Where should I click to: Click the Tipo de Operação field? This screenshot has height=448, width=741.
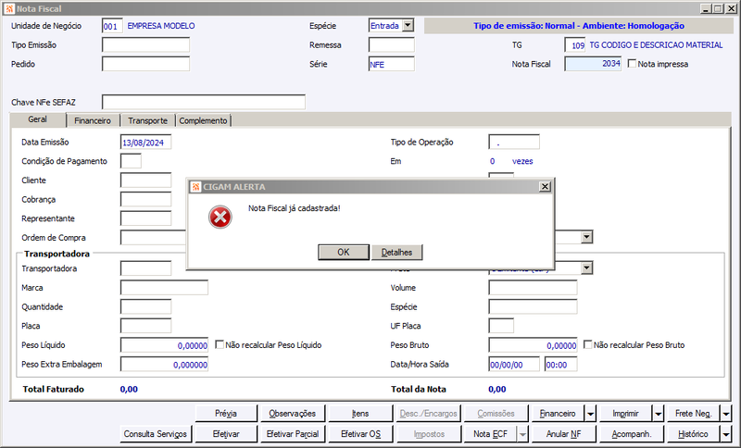coord(514,143)
